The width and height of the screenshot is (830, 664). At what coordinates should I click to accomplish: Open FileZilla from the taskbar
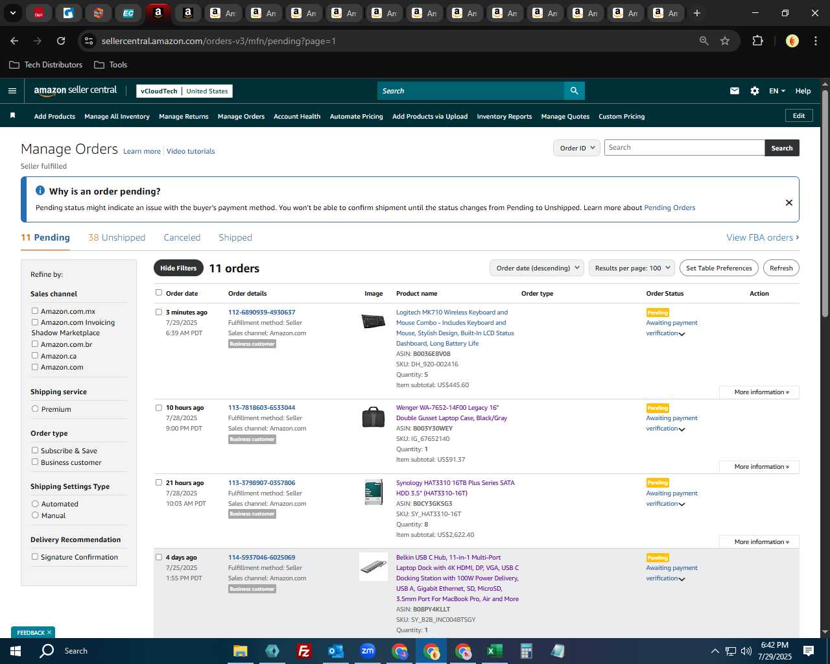(303, 651)
